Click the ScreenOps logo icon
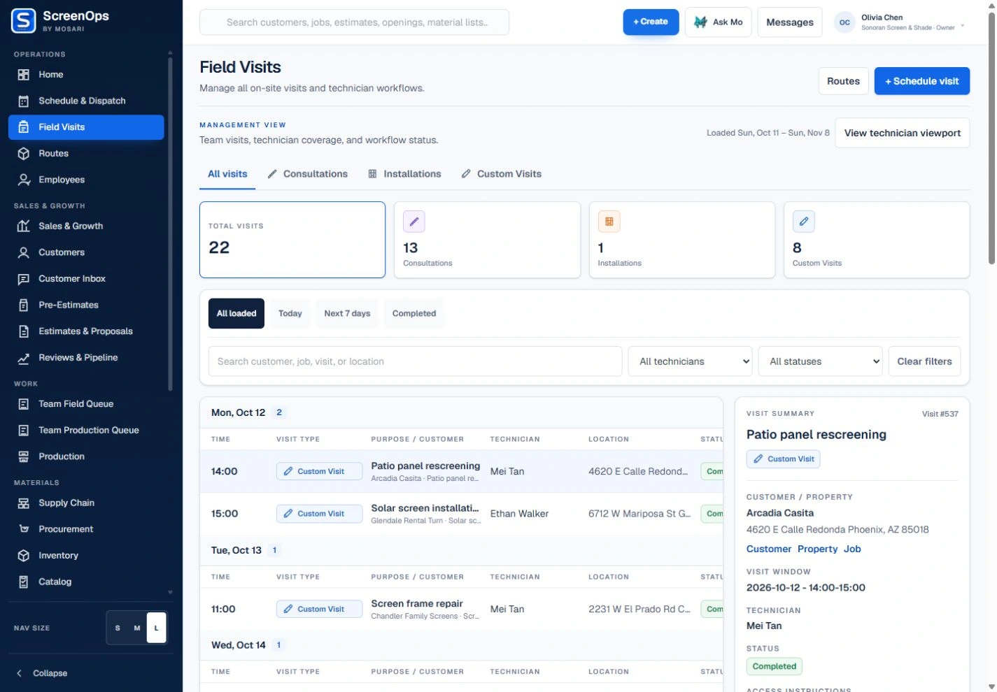The image size is (997, 692). pos(23,21)
